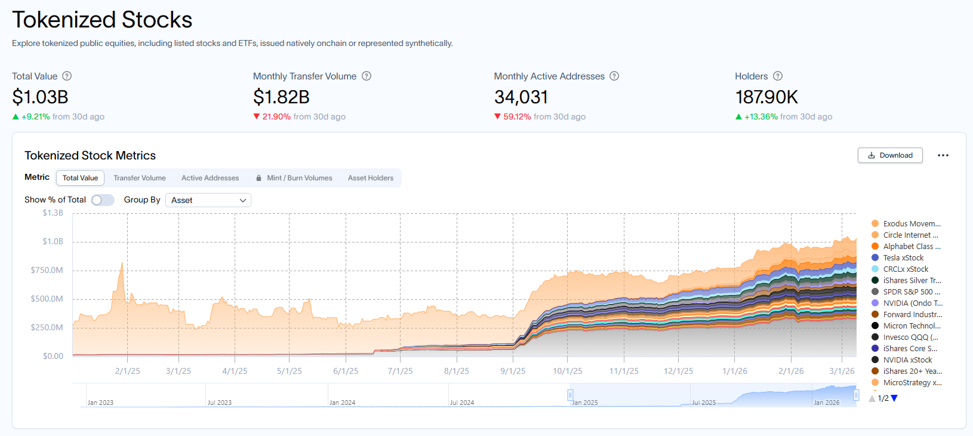Click the Total Value help icon

67,76
